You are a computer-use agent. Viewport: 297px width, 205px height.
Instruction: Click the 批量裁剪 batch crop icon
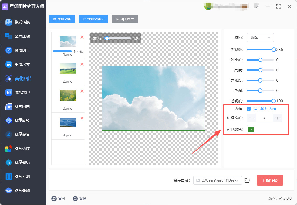tap(9, 162)
